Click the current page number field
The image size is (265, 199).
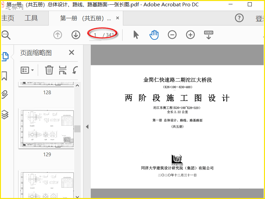coord(95,35)
